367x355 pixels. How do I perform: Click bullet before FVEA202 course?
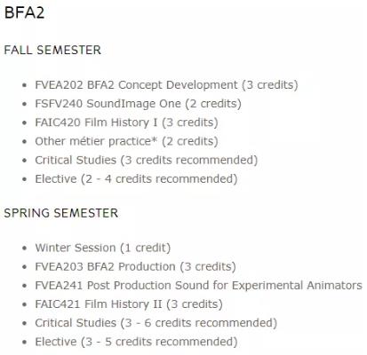[25, 85]
